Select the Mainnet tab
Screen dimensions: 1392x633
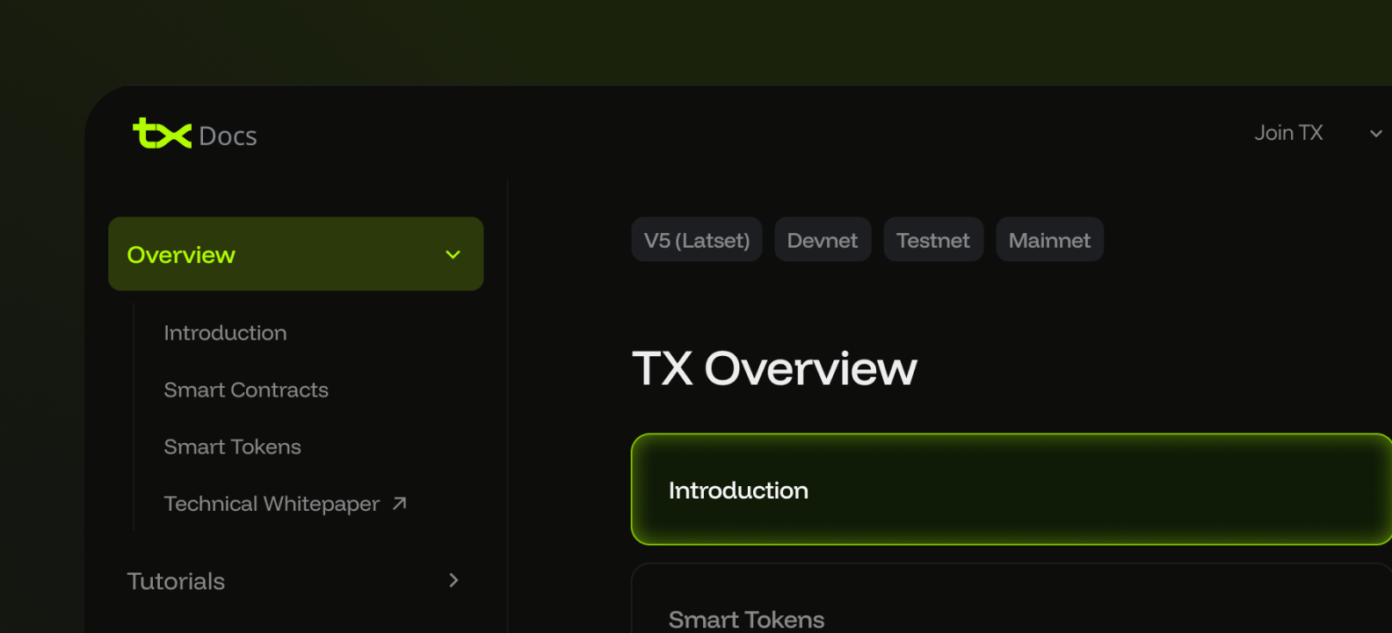pos(1049,240)
